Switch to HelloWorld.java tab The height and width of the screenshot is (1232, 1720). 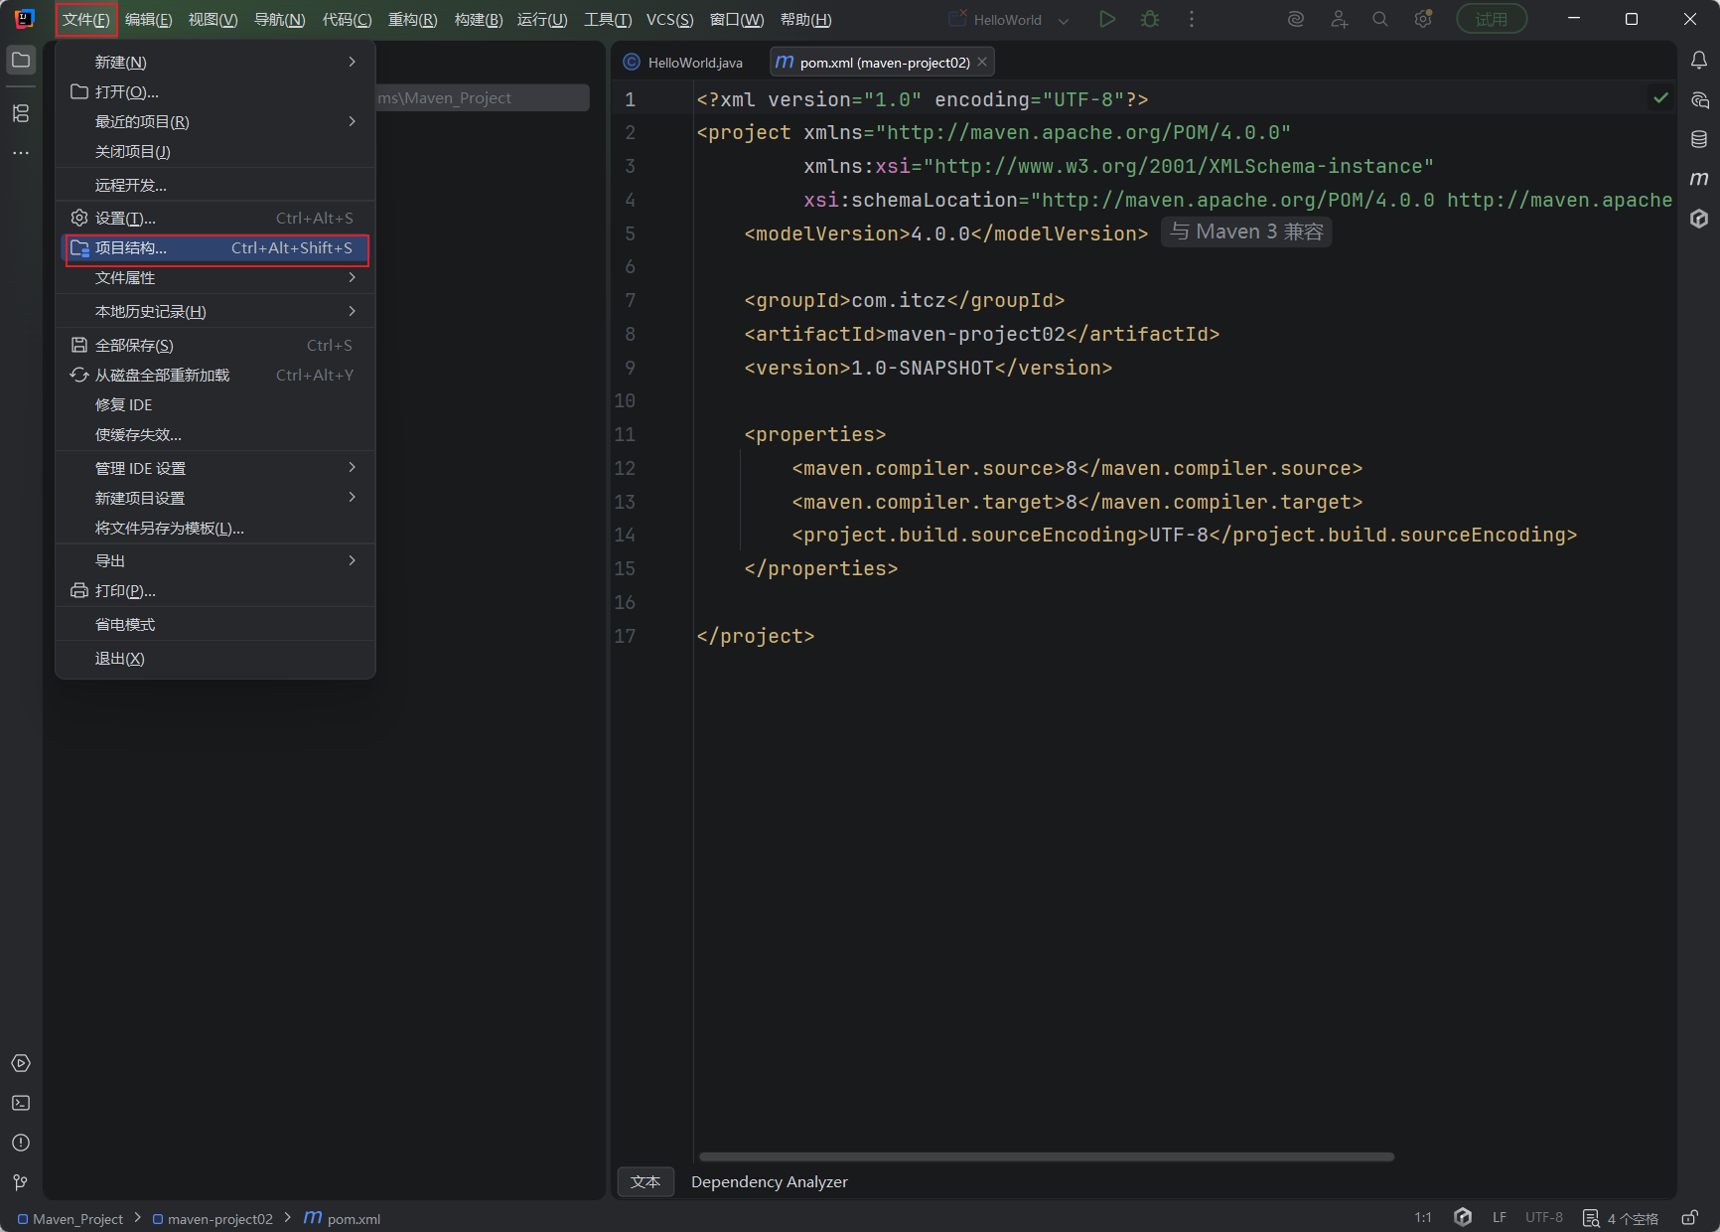(x=683, y=62)
